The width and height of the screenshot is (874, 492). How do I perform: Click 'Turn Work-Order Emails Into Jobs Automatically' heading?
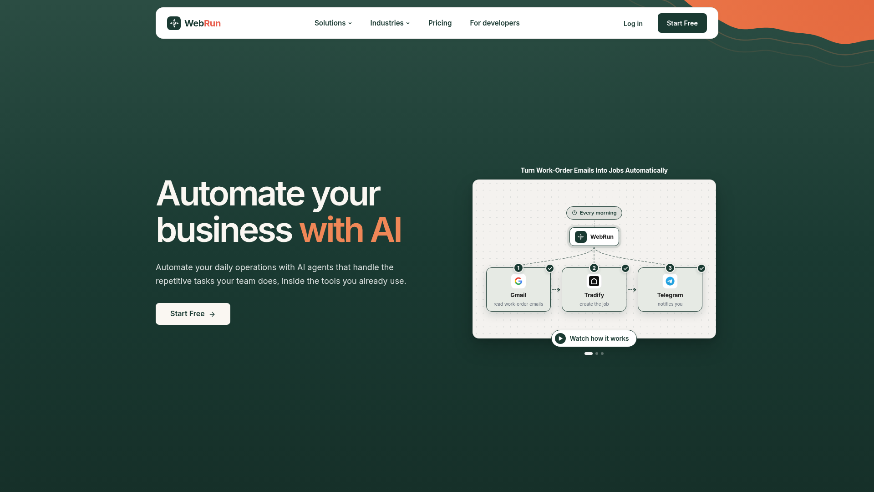(x=594, y=170)
